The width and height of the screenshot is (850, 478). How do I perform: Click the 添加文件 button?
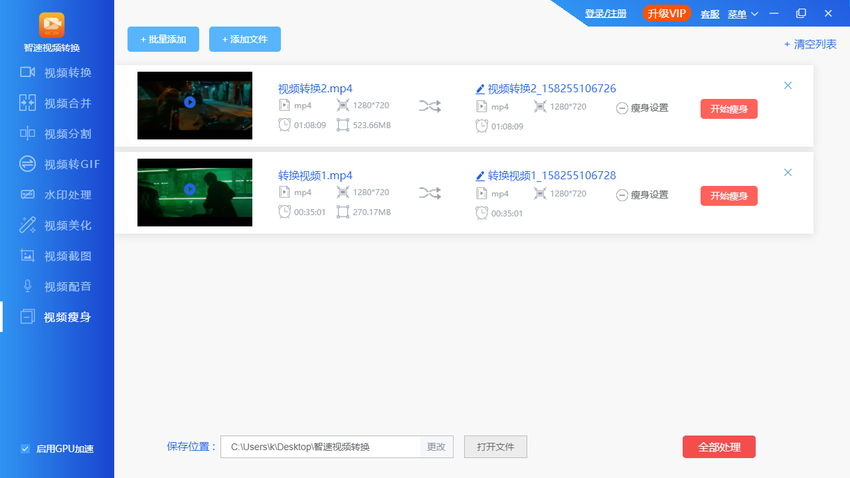(x=245, y=39)
